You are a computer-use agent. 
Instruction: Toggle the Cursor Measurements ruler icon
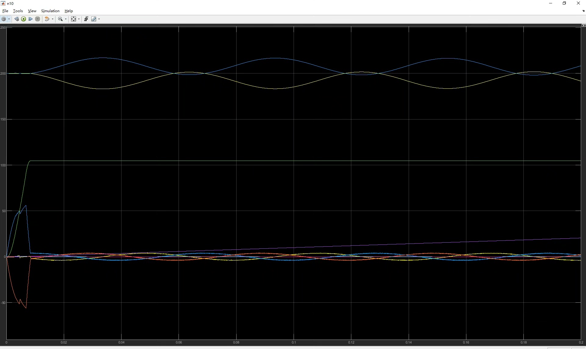click(x=94, y=19)
